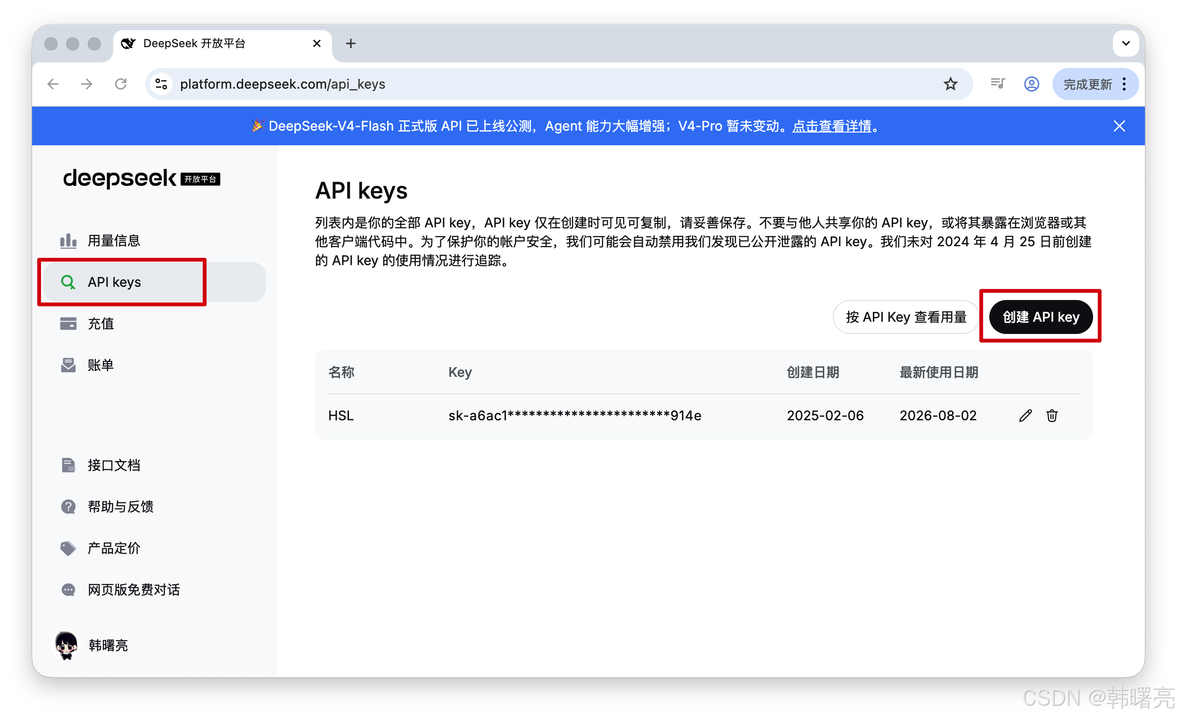
Task: Click 按 API Key 查看用量 button
Action: (x=905, y=317)
